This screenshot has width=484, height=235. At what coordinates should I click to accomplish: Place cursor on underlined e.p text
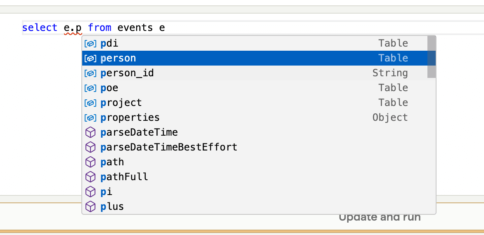(x=73, y=28)
